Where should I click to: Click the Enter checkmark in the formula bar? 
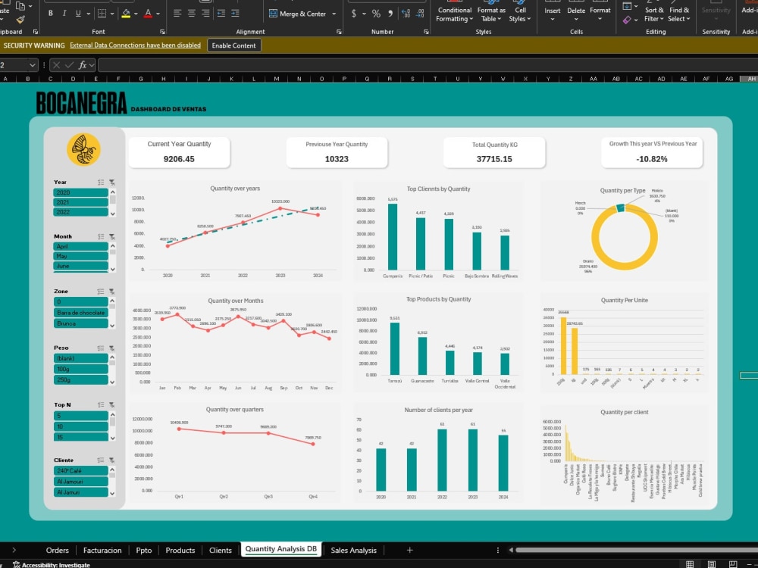click(x=69, y=64)
